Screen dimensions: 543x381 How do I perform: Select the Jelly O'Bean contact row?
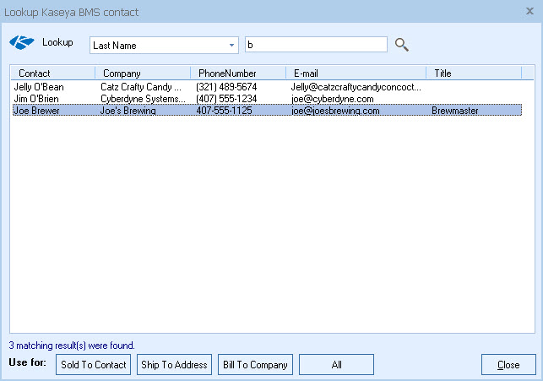click(267, 87)
